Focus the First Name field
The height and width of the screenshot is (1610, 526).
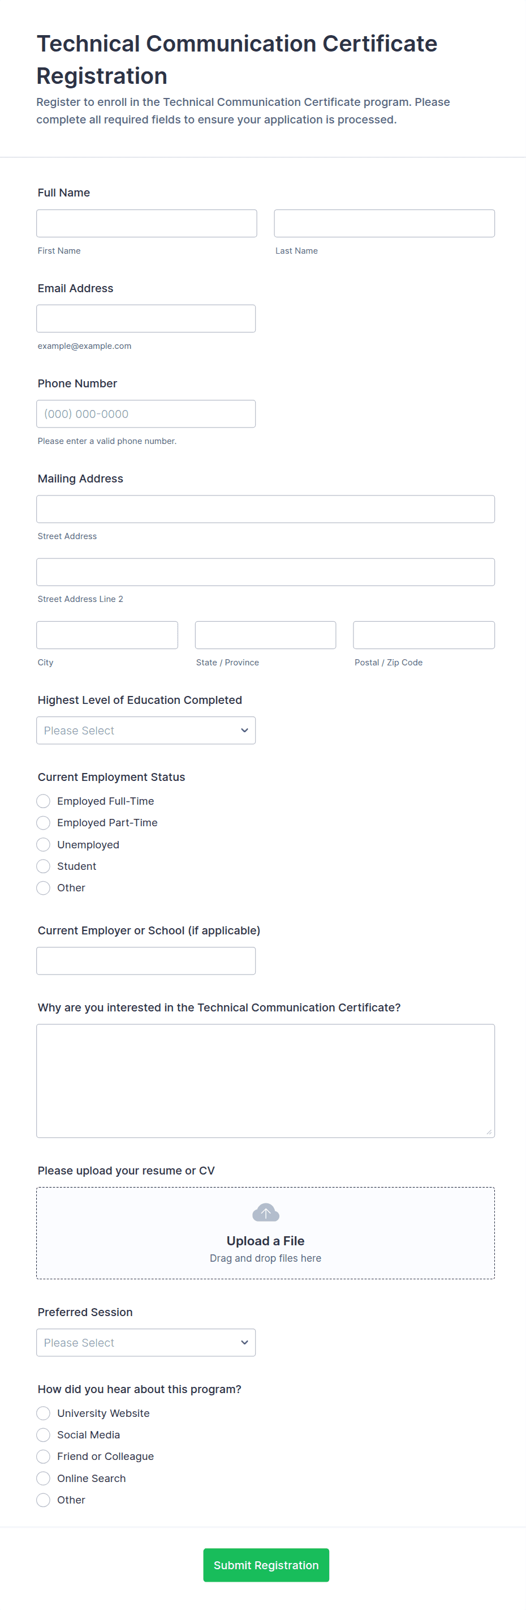(146, 224)
